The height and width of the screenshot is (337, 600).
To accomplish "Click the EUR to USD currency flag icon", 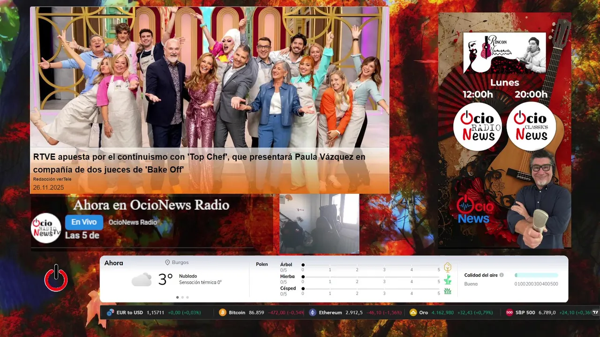I will pos(111,312).
